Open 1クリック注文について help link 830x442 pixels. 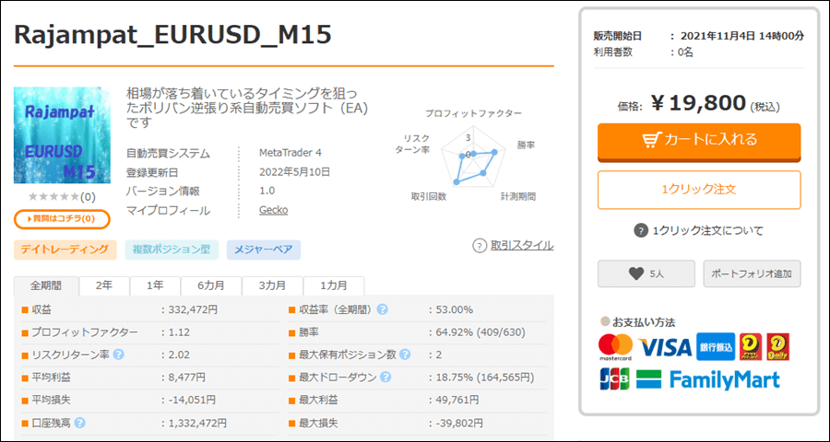[x=707, y=231]
